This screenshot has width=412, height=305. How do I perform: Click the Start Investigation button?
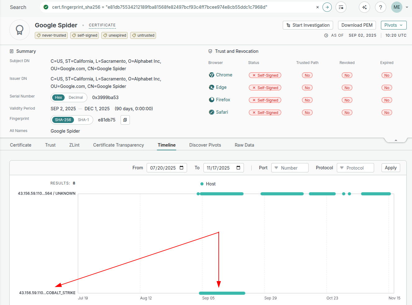click(x=308, y=25)
